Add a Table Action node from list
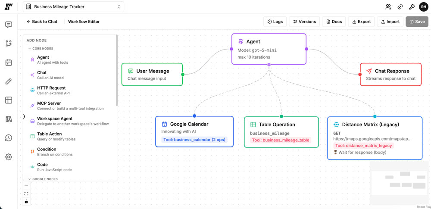The height and width of the screenshot is (209, 431). click(x=71, y=137)
